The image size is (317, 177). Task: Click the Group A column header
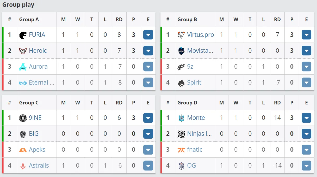tap(29, 20)
